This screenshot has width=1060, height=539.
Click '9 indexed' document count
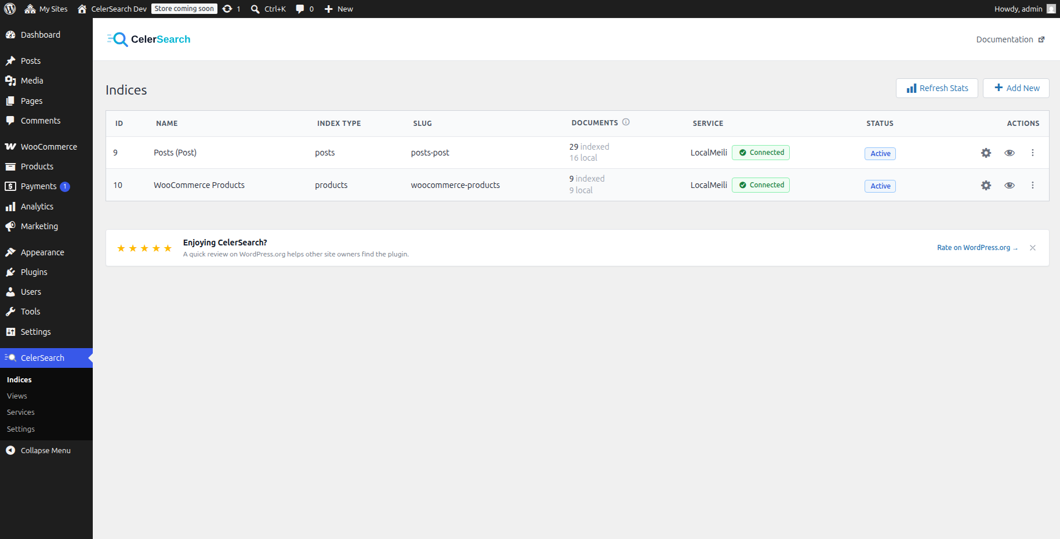tap(587, 179)
